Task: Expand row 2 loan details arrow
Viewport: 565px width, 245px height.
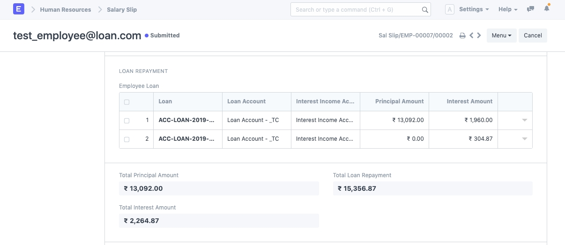Action: pyautogui.click(x=524, y=139)
